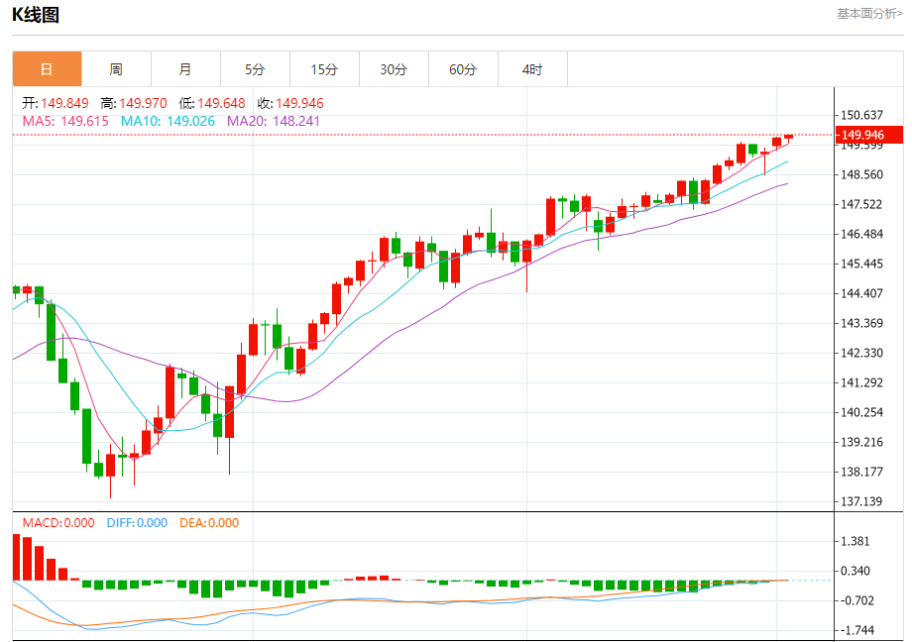Open the 30分 interval tab
The width and height of the screenshot is (912, 642).
[394, 69]
